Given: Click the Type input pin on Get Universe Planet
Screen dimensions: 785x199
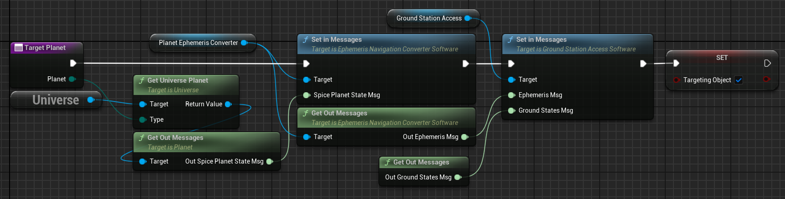Looking at the screenshot, I should coord(143,119).
